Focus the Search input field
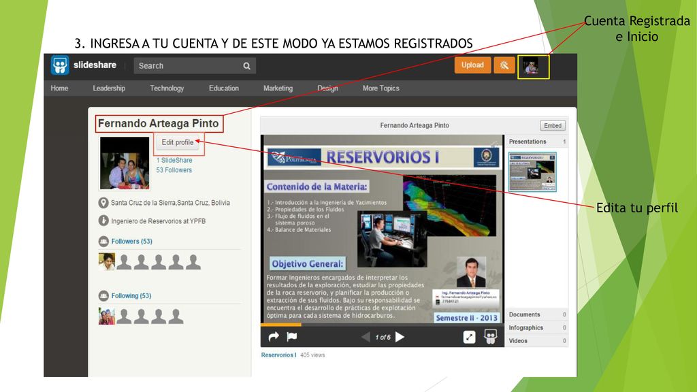This screenshot has height=392, width=697. (x=195, y=66)
